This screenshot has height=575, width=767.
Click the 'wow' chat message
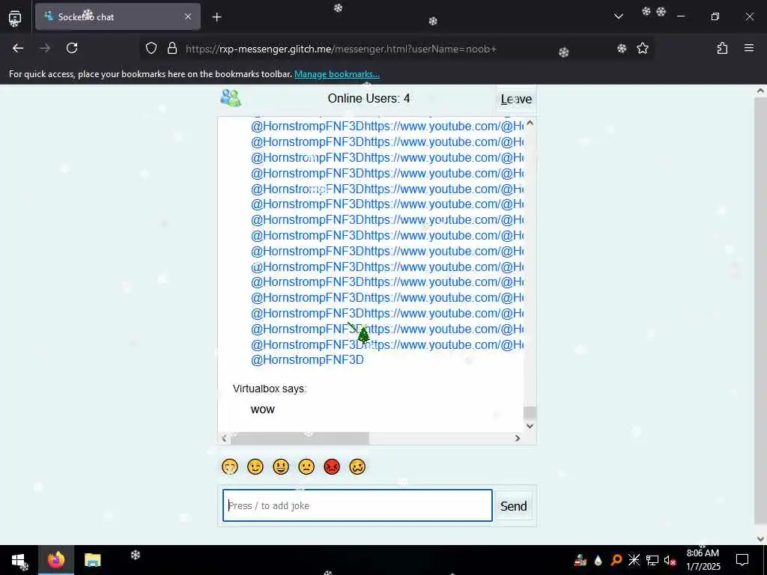(x=263, y=410)
